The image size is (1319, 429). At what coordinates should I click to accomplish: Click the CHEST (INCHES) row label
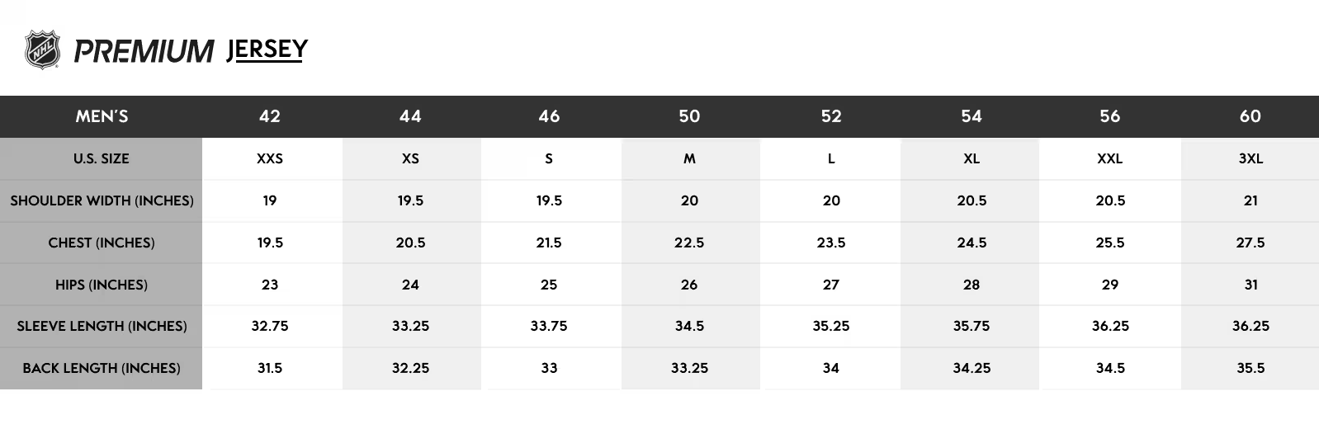pyautogui.click(x=102, y=243)
